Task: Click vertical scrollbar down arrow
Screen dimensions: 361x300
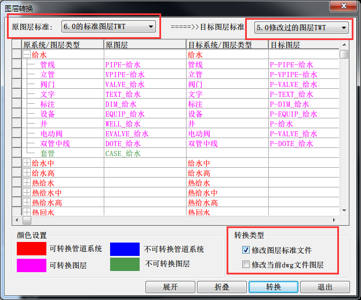Action: click(x=344, y=210)
